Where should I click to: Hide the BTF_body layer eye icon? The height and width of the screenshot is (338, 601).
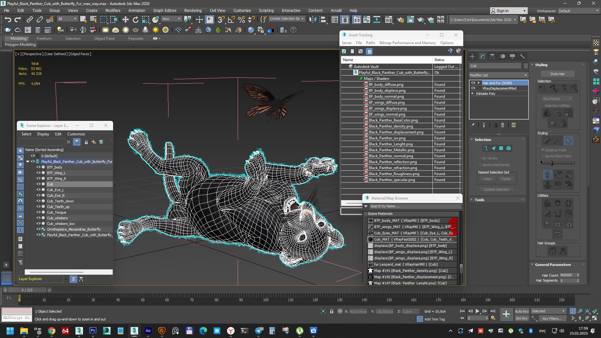pyautogui.click(x=39, y=167)
